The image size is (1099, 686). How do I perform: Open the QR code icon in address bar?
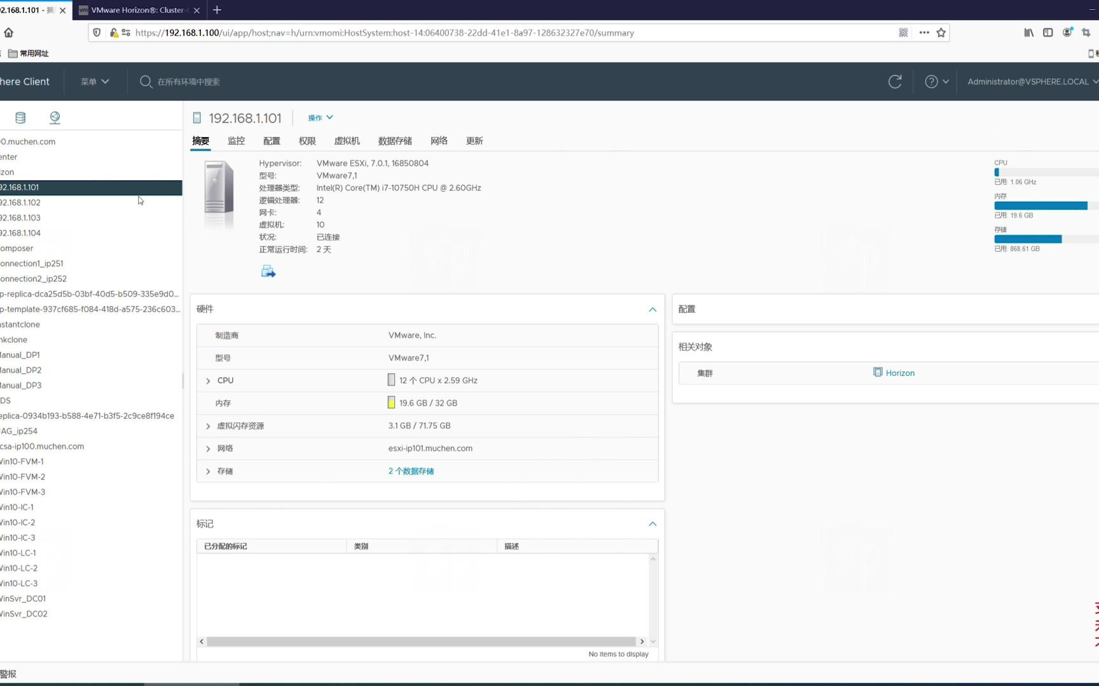[903, 32]
